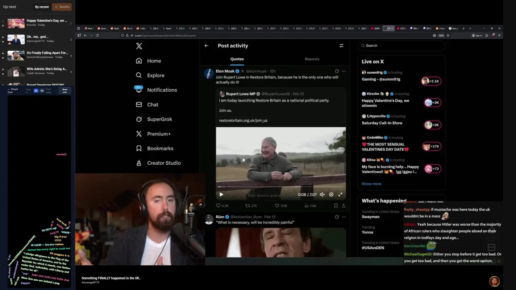Screen dimensions: 516x290
Task: Click Grok icon on Rüm post
Action: [337, 217]
